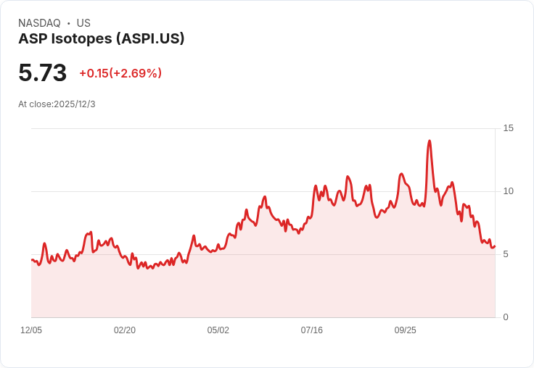Click the At close:2025/12/3 timestamp

click(x=57, y=104)
